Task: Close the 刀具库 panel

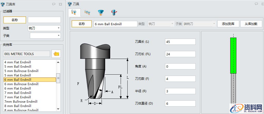Action: [60, 4]
